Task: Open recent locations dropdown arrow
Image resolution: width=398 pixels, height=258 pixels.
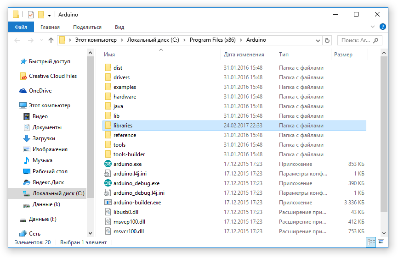Action: point(42,40)
